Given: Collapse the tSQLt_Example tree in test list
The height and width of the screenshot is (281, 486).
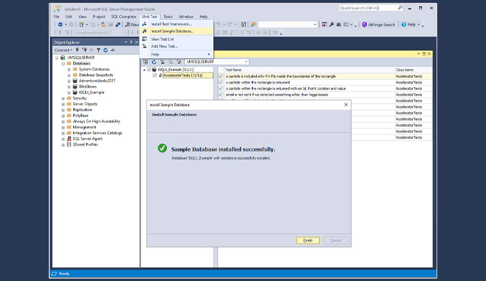Looking at the screenshot, I should pos(144,70).
